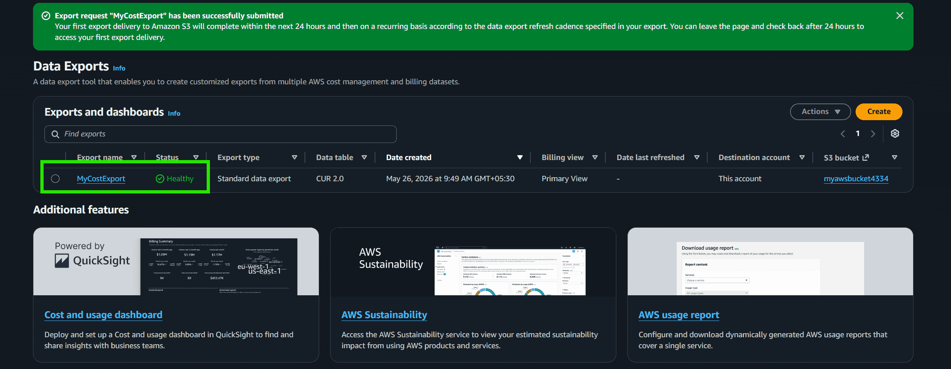Go to previous page of exports
Viewport: 951px width, 369px height.
pyautogui.click(x=843, y=134)
